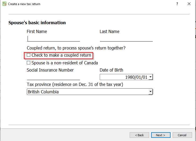Click the Spouse's basic information heading

37,23
